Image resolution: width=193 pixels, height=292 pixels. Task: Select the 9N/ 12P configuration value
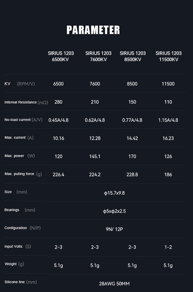point(114,229)
